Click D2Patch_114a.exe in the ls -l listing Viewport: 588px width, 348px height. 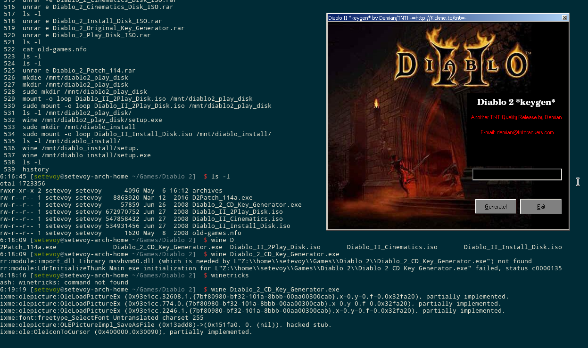[222, 198]
